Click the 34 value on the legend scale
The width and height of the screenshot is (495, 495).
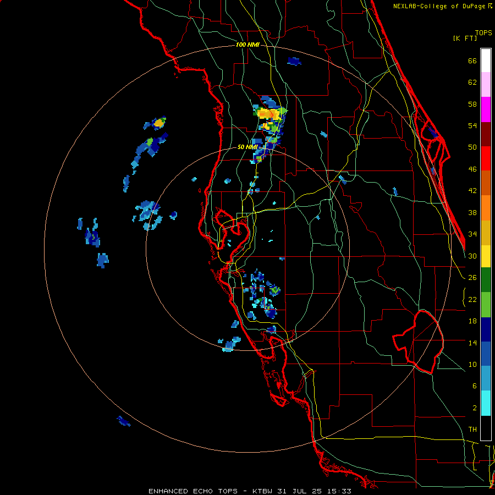coord(472,234)
